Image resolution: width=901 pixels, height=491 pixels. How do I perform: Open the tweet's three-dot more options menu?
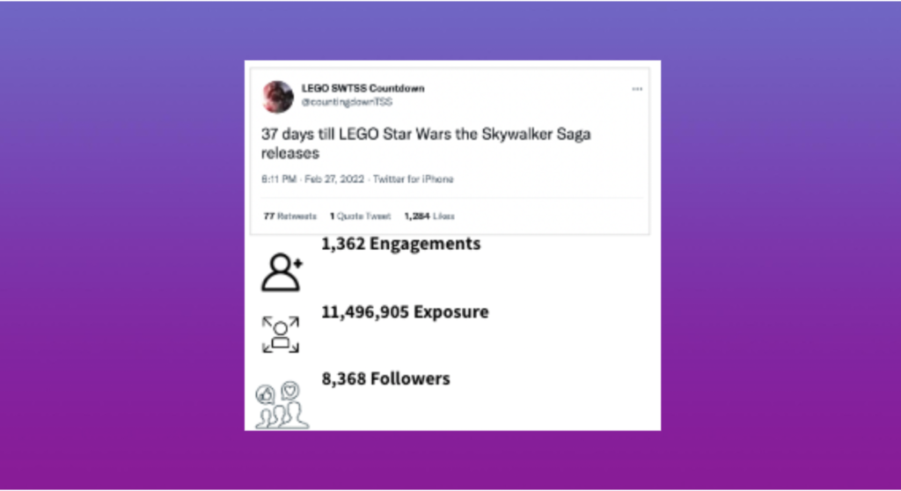tap(637, 89)
